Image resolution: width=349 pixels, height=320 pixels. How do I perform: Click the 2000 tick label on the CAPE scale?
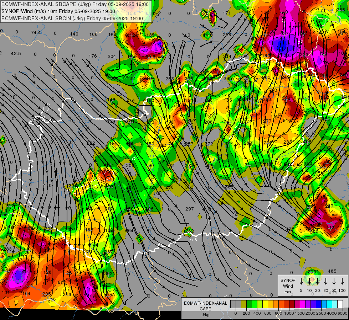tap(310, 313)
